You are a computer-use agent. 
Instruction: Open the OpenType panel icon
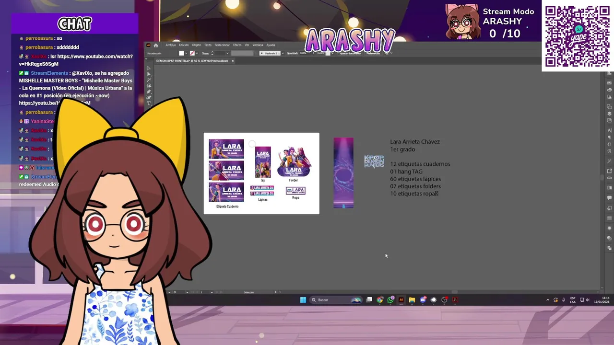(x=609, y=144)
